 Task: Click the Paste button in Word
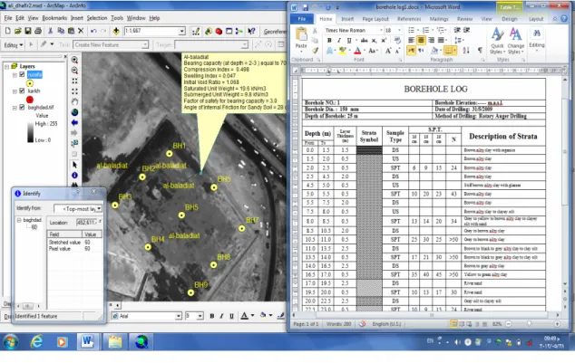[x=301, y=38]
